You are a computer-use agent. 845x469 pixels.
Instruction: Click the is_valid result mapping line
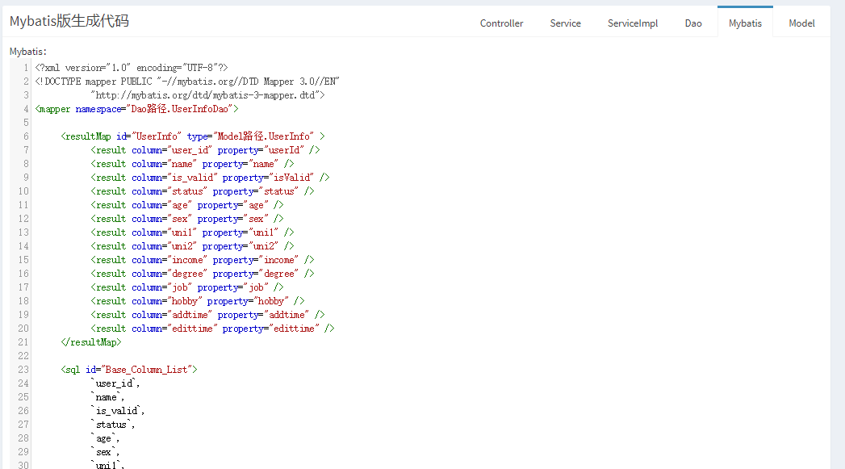(210, 178)
